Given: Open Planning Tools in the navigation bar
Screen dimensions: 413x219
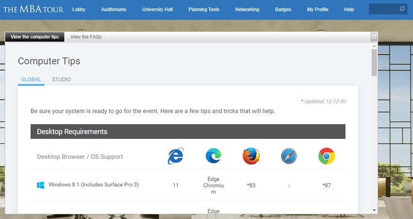Looking at the screenshot, I should (204, 10).
